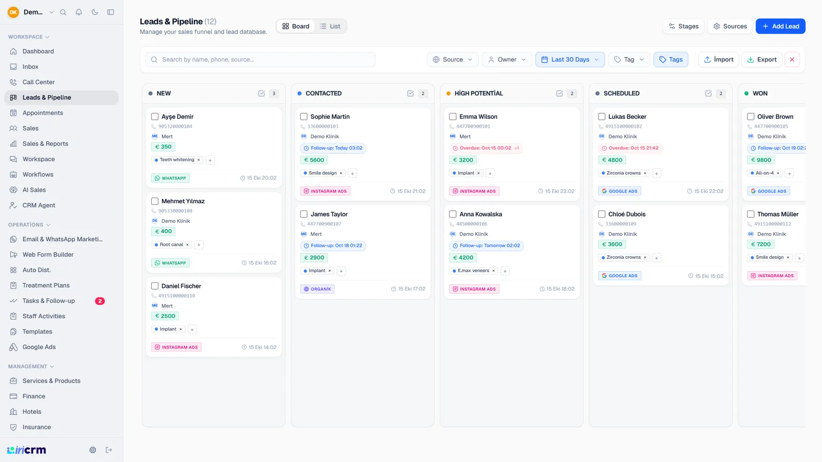822x462 pixels.
Task: Click the Export button
Action: pyautogui.click(x=762, y=60)
